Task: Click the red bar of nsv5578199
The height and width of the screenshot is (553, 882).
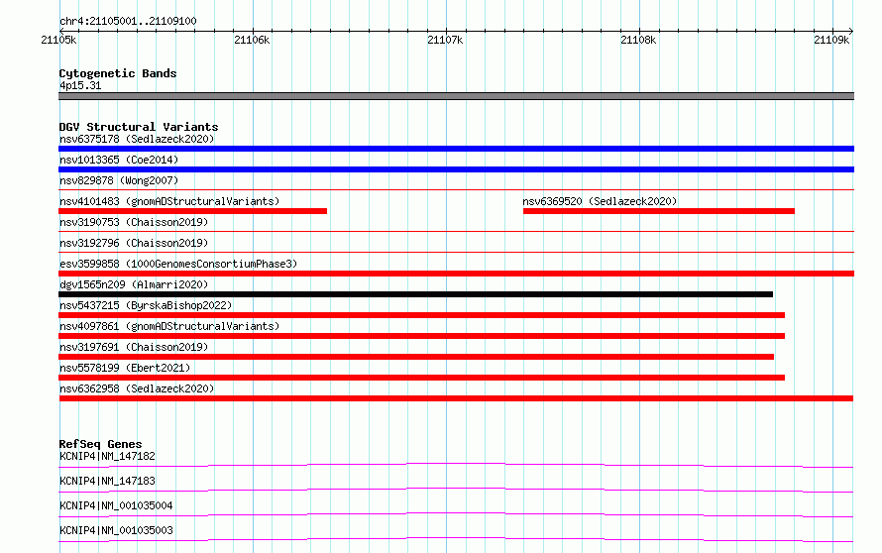Action: [421, 378]
